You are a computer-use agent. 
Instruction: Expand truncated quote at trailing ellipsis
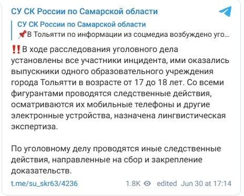pyautogui.click(x=227, y=36)
